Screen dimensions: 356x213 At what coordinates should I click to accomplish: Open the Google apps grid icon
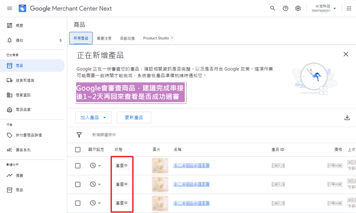coord(349,8)
